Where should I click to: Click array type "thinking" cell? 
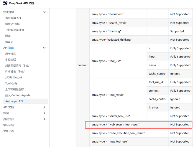click(x=118, y=31)
